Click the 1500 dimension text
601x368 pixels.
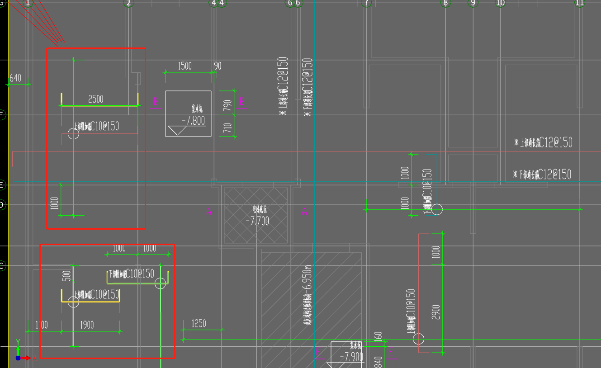185,66
